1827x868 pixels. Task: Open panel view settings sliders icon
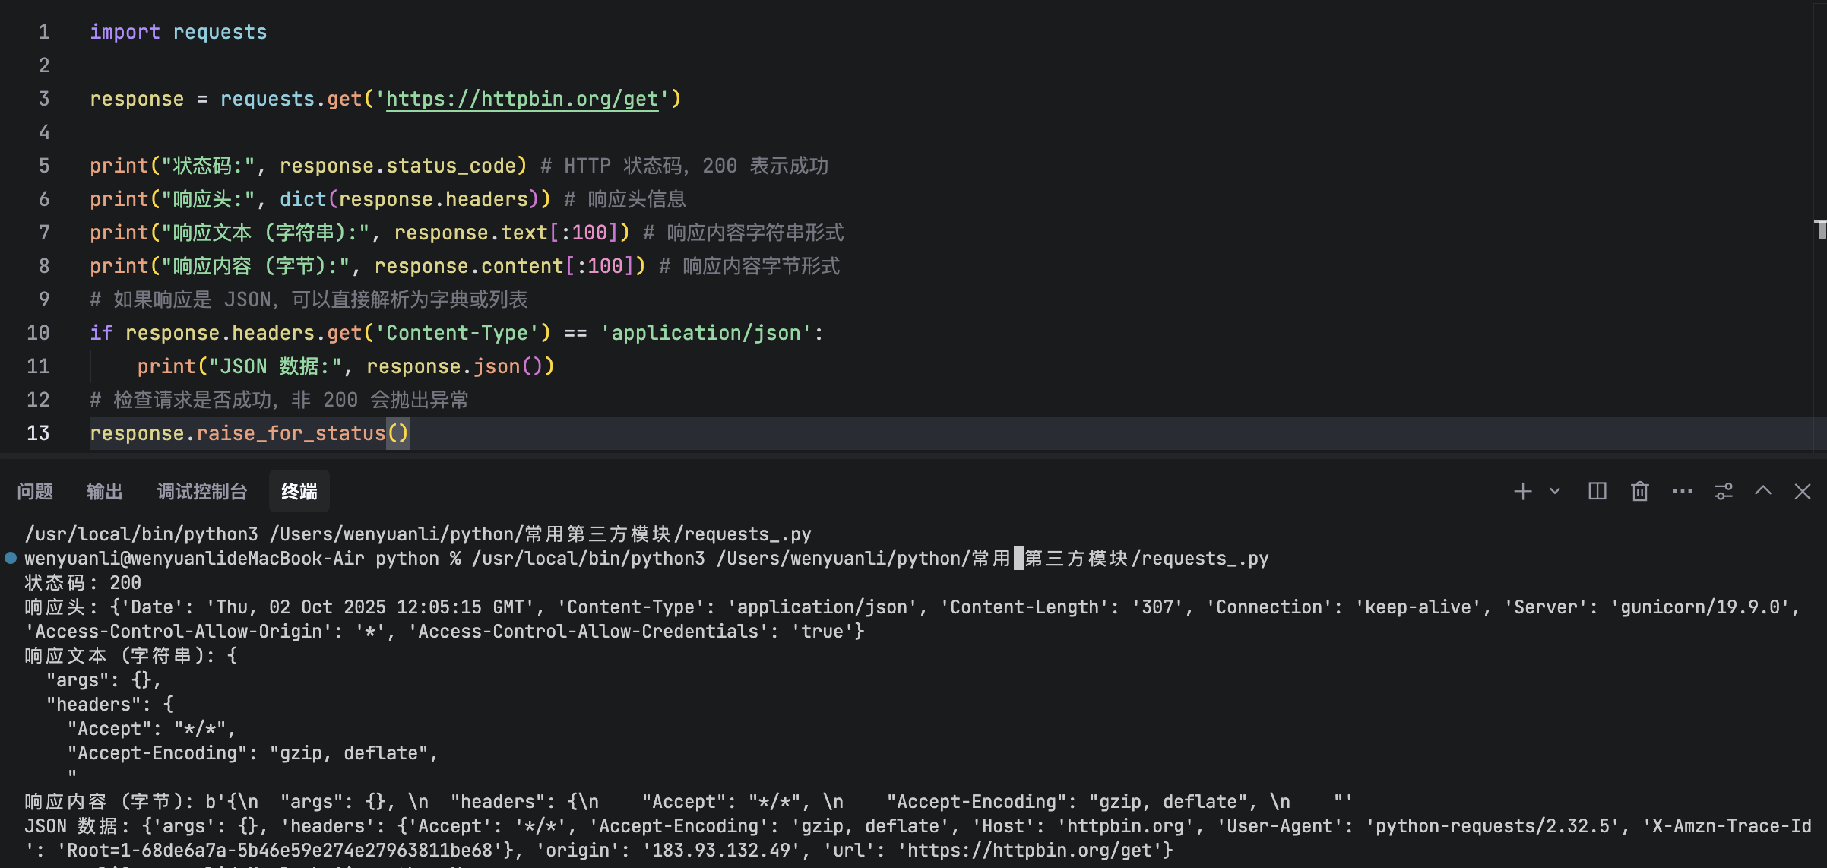1724,492
